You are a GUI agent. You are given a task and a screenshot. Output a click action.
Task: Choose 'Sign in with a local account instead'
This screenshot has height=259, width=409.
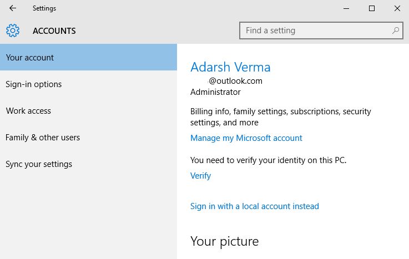254,206
